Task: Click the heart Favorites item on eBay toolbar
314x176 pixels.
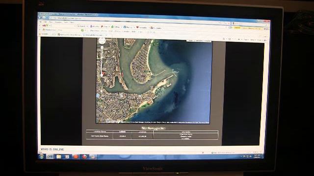Action: point(142,27)
